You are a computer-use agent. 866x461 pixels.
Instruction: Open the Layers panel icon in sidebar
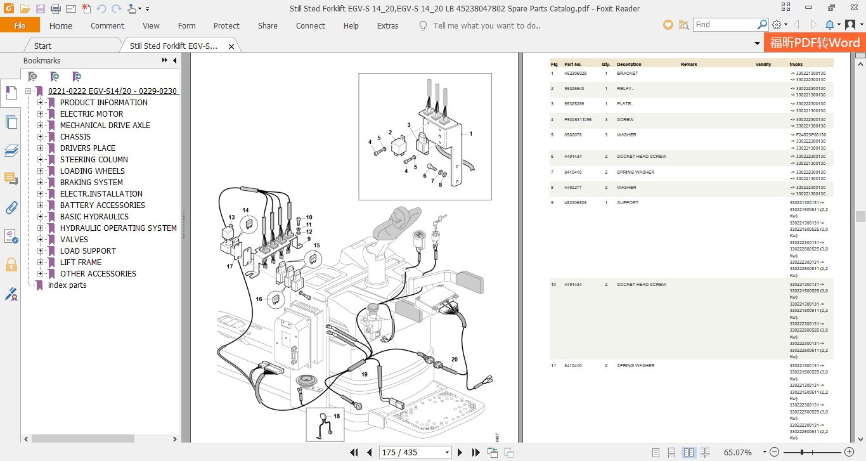[11, 150]
